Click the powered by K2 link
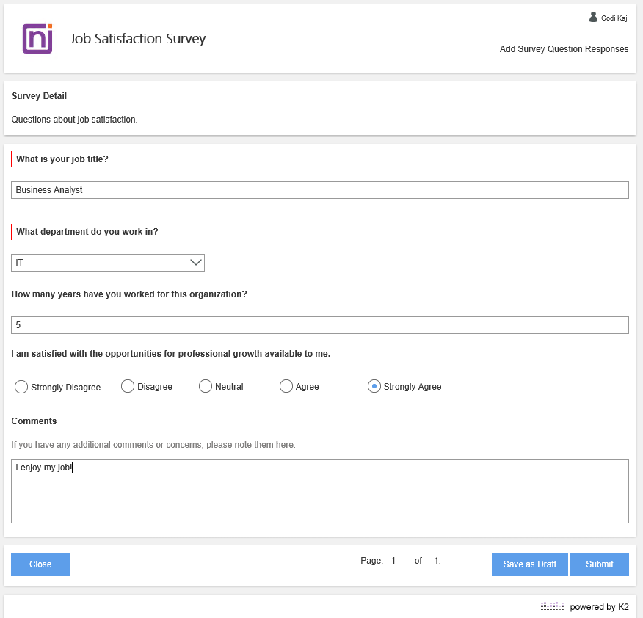 [x=599, y=607]
